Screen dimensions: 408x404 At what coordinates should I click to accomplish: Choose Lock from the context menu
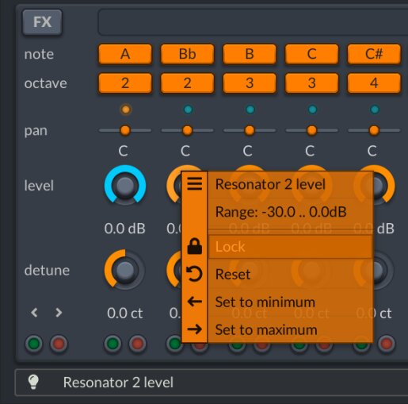tap(291, 247)
